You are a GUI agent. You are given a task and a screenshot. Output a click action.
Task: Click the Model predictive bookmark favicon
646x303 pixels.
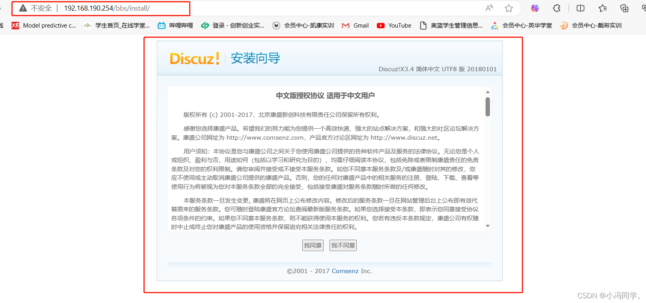15,26
